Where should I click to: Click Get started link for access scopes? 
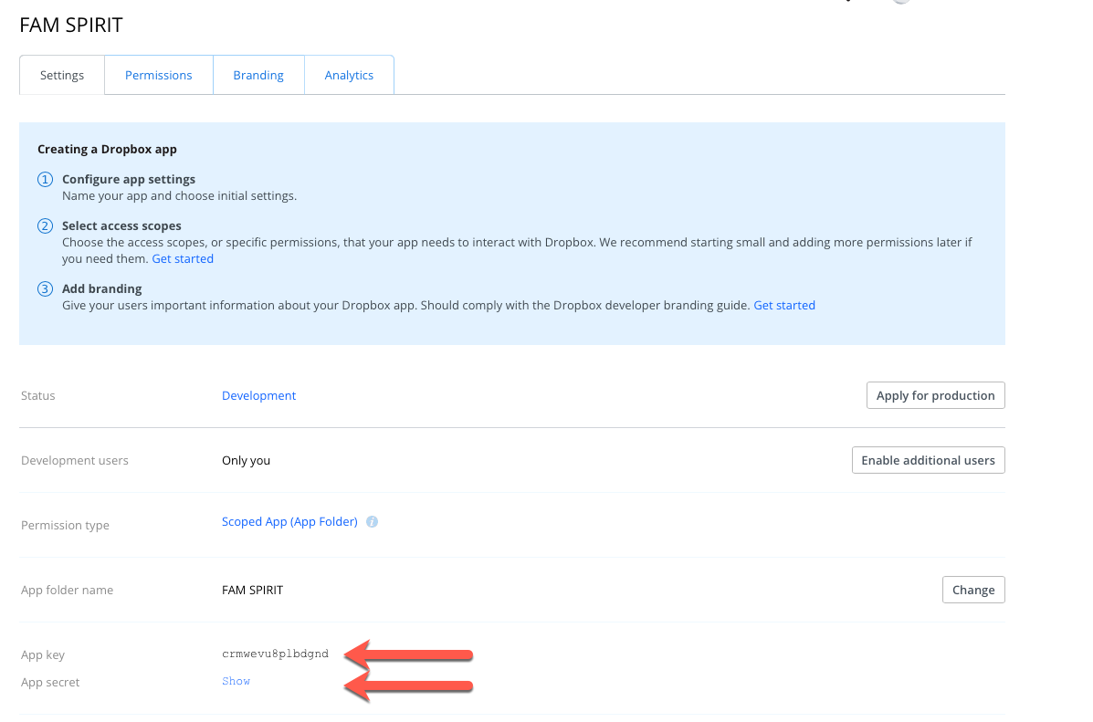point(183,258)
